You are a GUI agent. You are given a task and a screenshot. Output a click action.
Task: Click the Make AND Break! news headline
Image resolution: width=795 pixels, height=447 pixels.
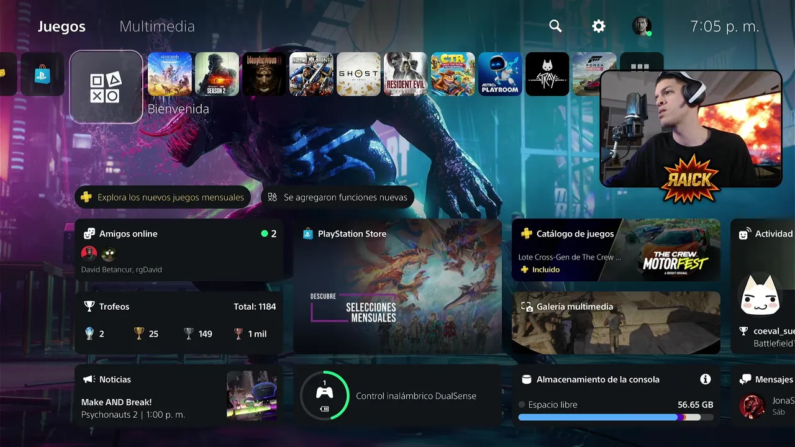pos(116,402)
